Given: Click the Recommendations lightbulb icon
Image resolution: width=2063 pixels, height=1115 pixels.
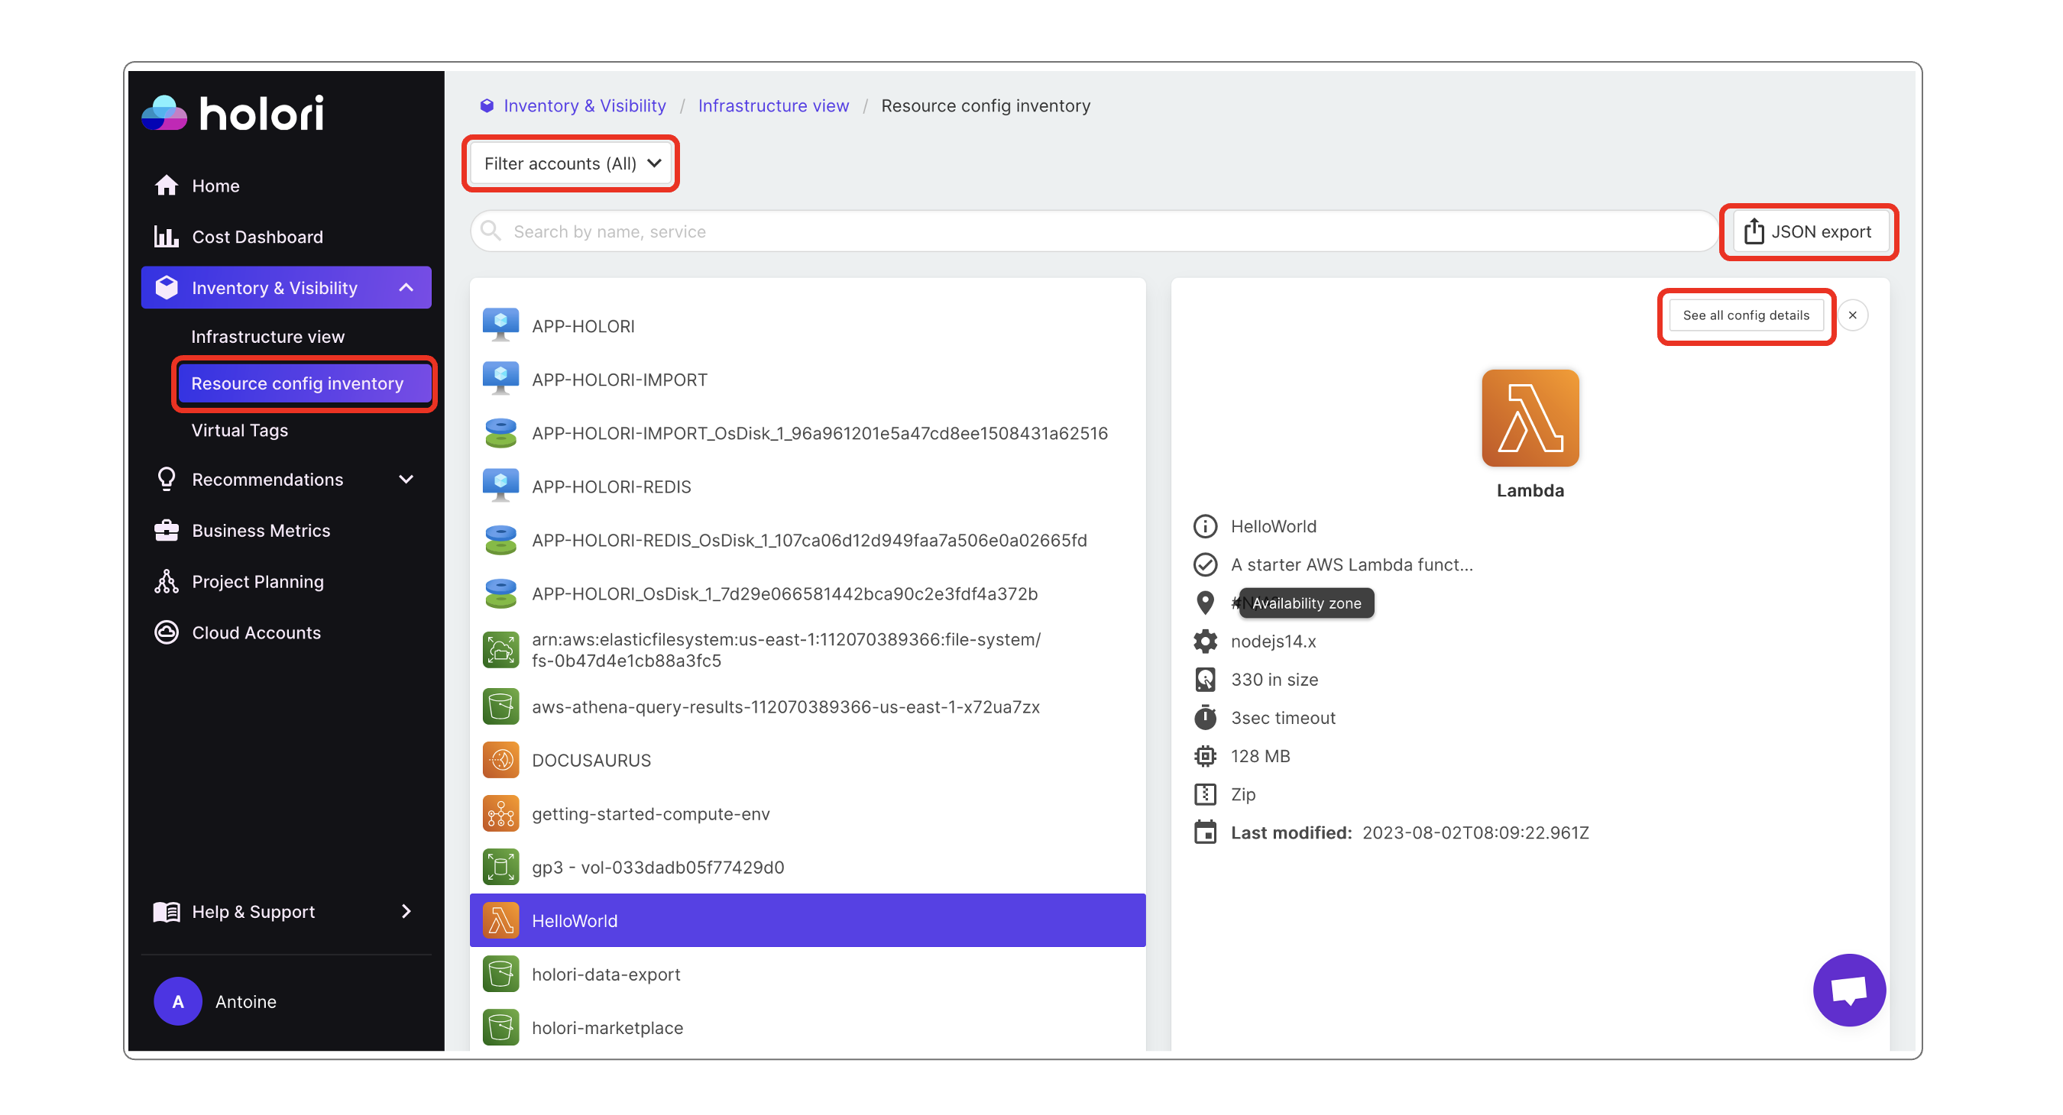Looking at the screenshot, I should (167, 480).
